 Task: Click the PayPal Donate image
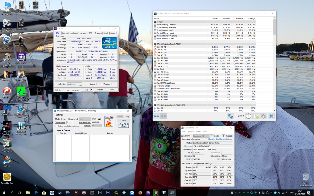coord(124,125)
